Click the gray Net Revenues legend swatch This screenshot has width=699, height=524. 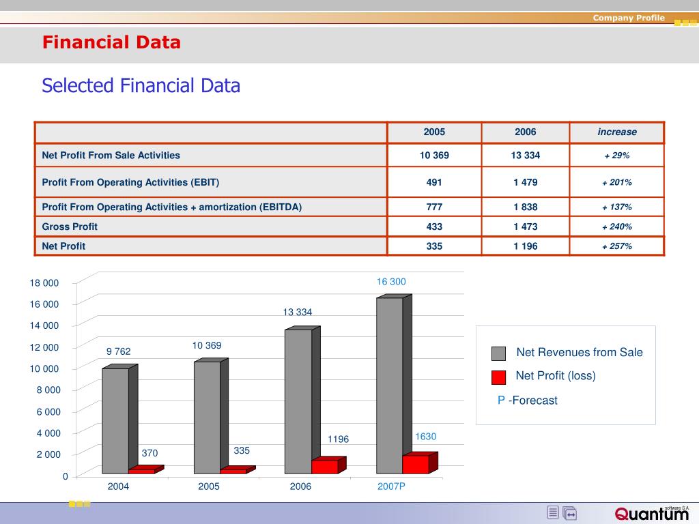pyautogui.click(x=498, y=353)
